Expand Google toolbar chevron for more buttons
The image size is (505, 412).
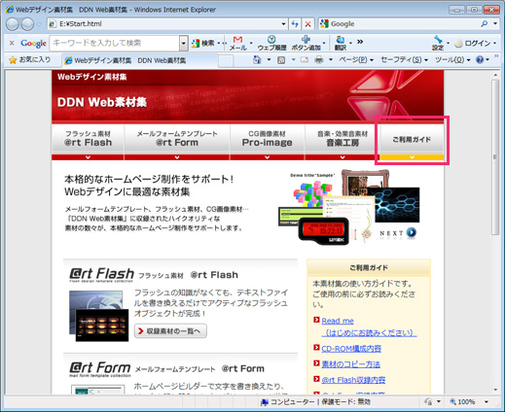(x=360, y=42)
